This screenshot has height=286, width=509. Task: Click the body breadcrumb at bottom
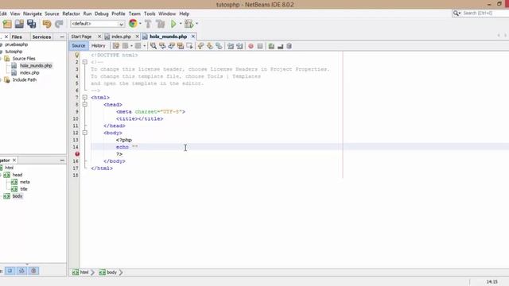[111, 272]
